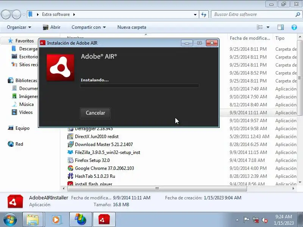This screenshot has width=303, height=227.
Task: Click the Adobe AIR installation progress bar
Action: click(139, 86)
